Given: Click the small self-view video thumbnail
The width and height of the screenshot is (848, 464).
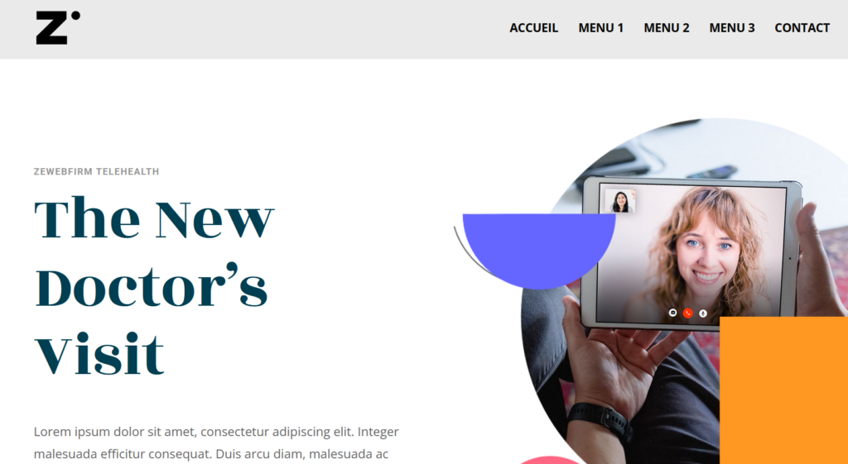Looking at the screenshot, I should 619,200.
